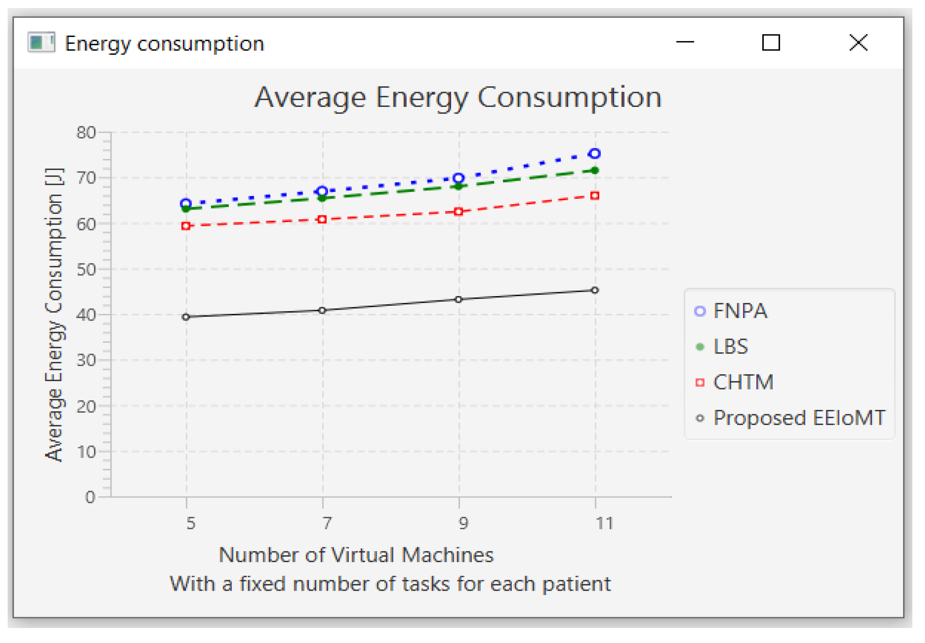925x643 pixels.
Task: Select the Proposed EEIoMT legend label
Action: tap(800, 418)
